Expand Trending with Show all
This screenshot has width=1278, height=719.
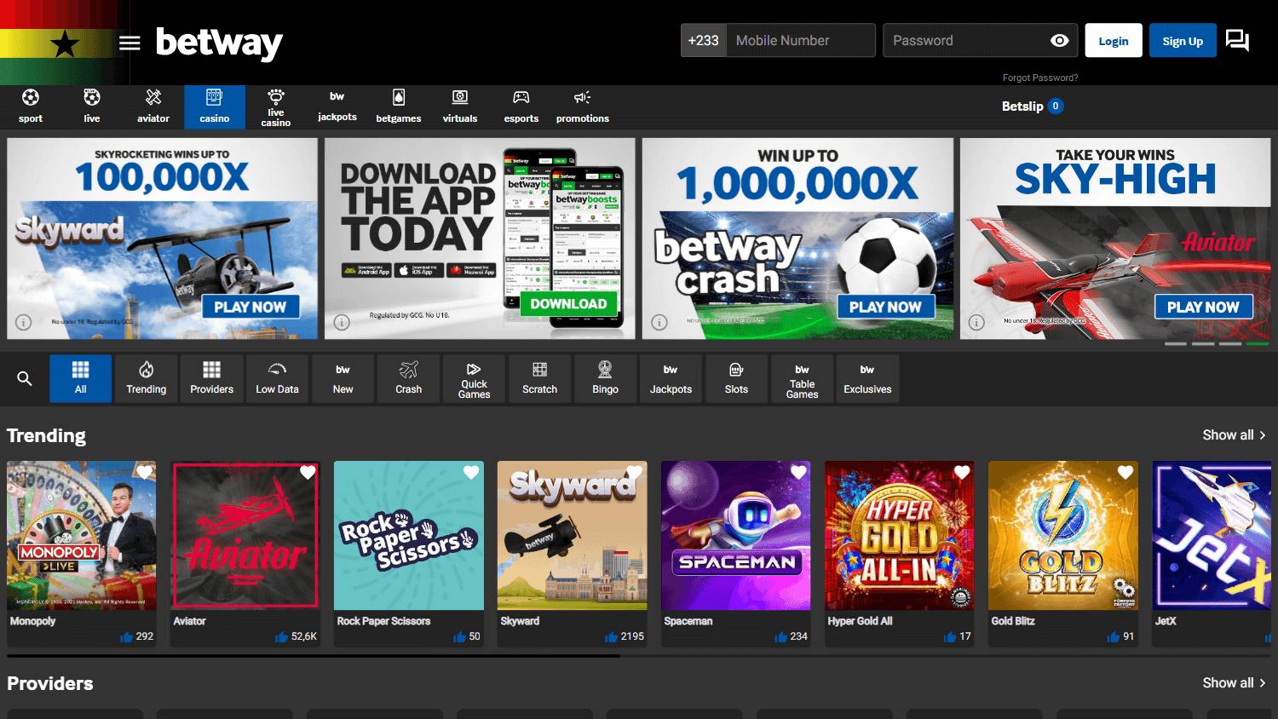click(x=1234, y=435)
